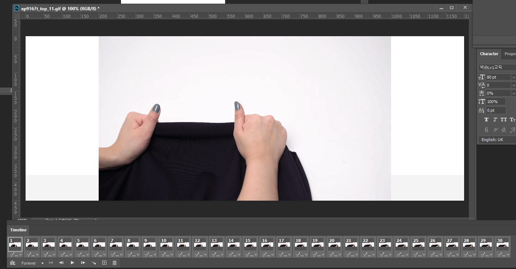Toggle Faux Bold text style
The image size is (516, 269).
pyautogui.click(x=486, y=120)
